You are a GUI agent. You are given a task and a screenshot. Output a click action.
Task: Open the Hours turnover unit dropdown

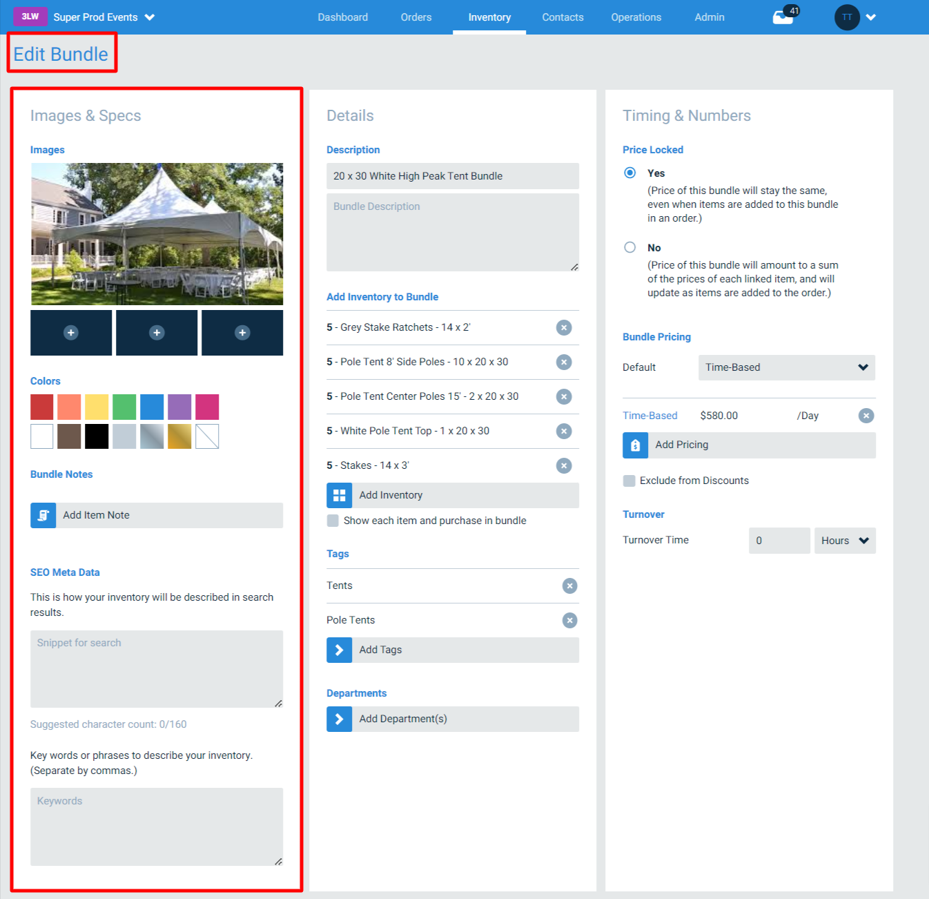coord(845,541)
